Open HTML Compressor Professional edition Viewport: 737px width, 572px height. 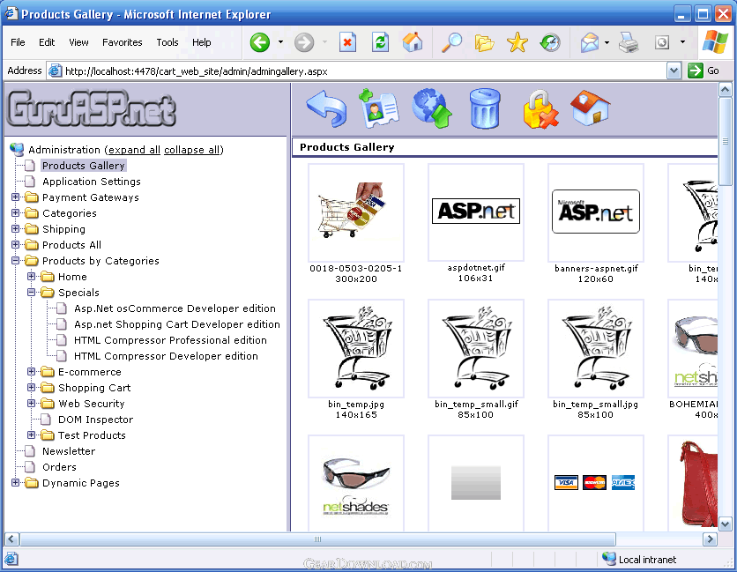170,340
